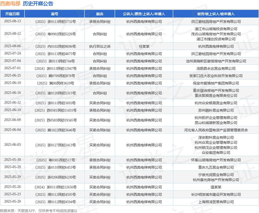Image resolution: width=259 pixels, height=213 pixels.
Task: Click defendant 茂名山湖海房地产开发有限公司
Action: (x=216, y=34)
